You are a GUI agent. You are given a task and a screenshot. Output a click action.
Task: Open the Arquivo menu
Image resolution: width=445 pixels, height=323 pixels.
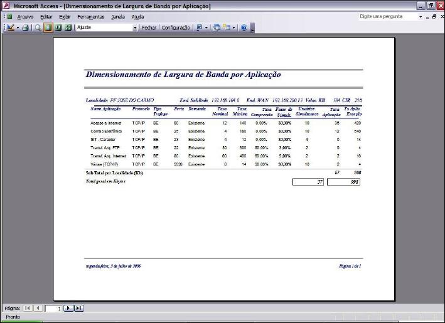(25, 17)
